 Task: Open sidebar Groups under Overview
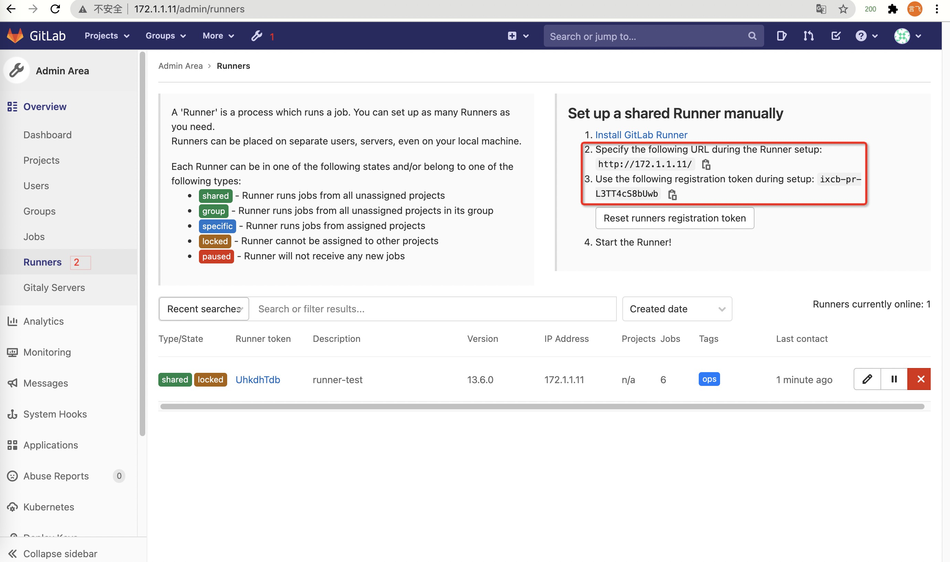tap(39, 211)
